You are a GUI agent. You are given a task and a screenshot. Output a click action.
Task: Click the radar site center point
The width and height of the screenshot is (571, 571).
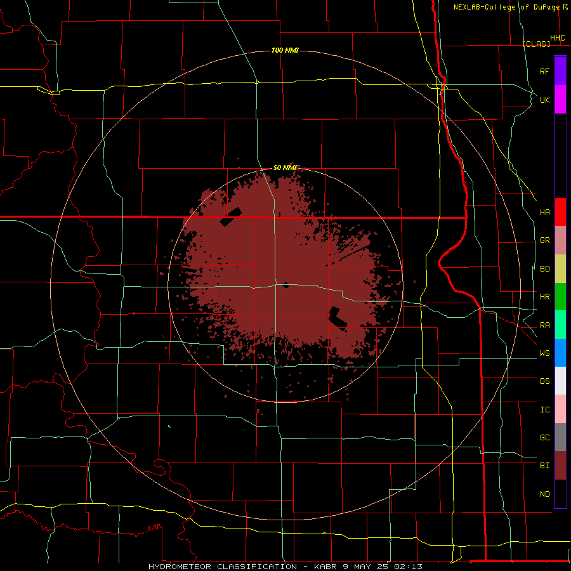click(x=286, y=285)
